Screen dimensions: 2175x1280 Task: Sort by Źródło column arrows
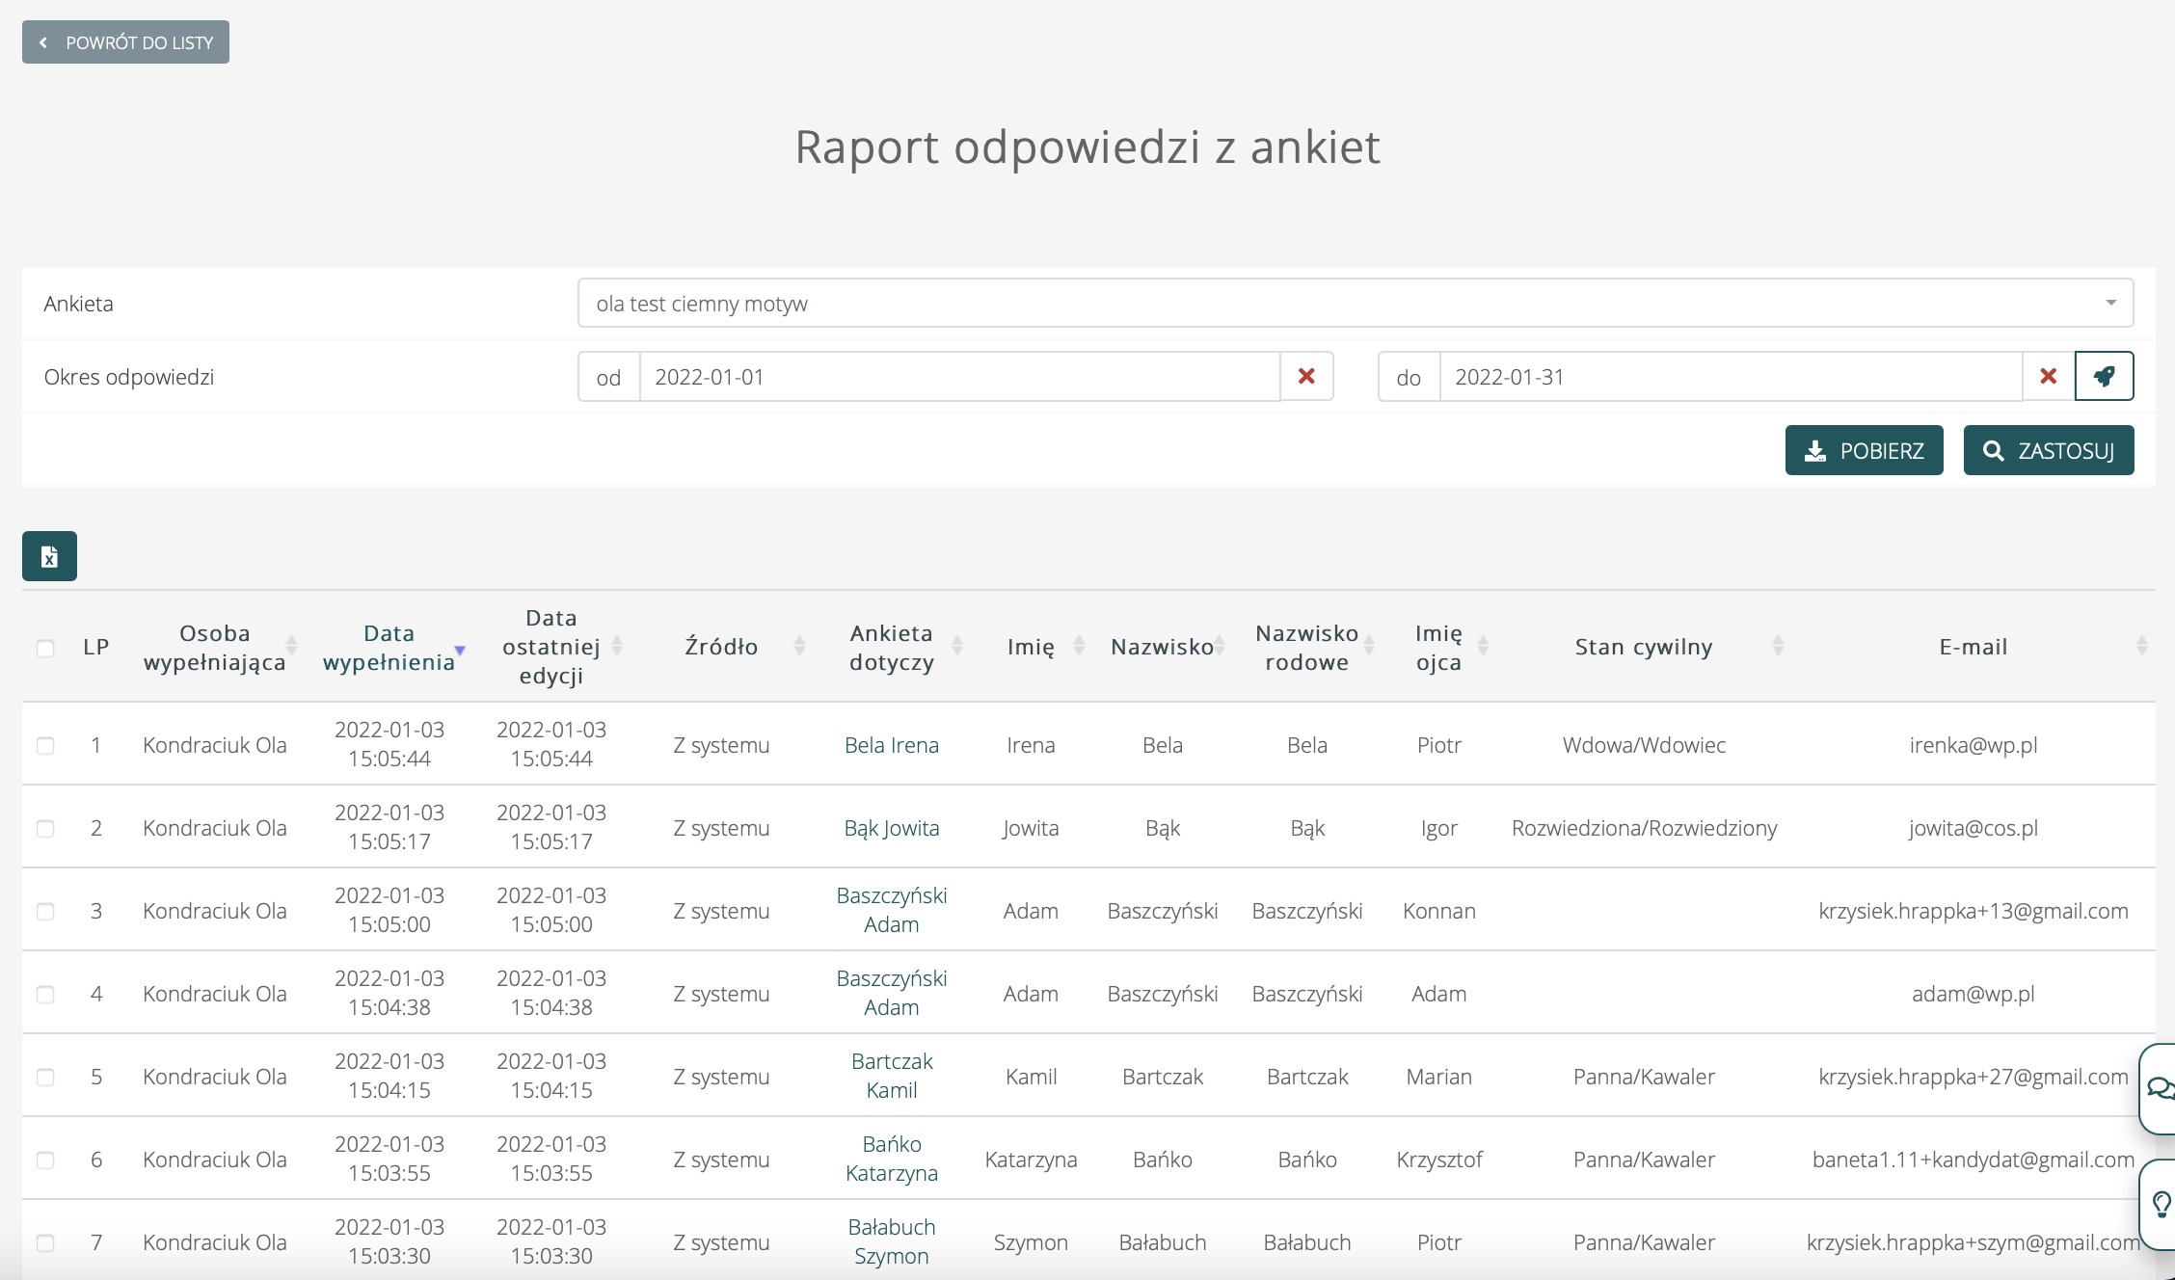(799, 647)
